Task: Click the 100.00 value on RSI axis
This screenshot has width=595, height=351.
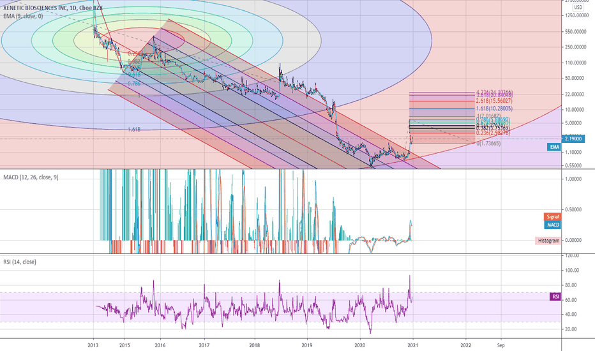Action: [x=572, y=271]
